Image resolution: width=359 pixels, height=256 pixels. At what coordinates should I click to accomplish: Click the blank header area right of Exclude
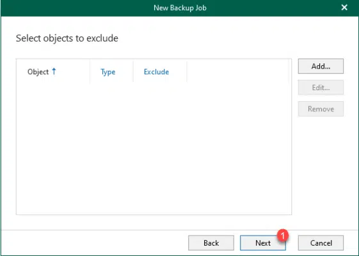pos(238,72)
